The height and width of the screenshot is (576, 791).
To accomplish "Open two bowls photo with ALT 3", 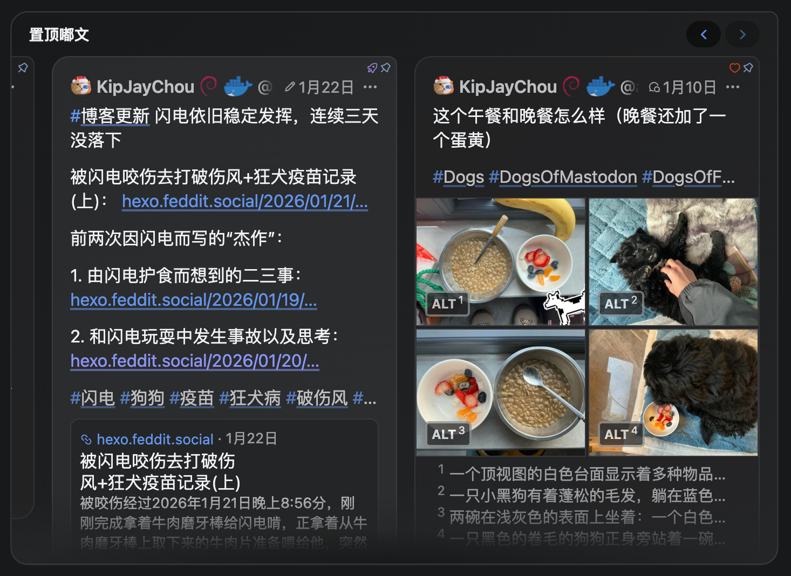I will [x=501, y=393].
